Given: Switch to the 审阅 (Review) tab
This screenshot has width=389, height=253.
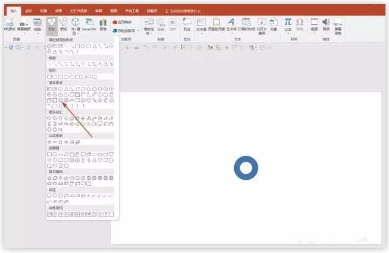Looking at the screenshot, I should [98, 11].
